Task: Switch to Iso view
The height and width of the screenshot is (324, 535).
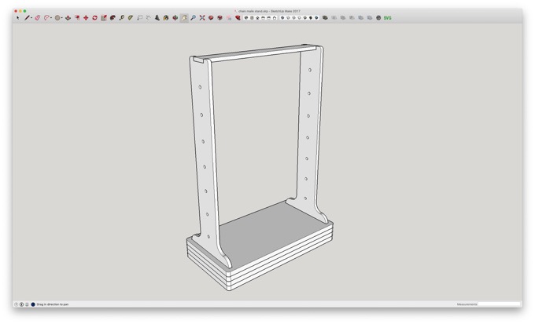Action: 246,18
